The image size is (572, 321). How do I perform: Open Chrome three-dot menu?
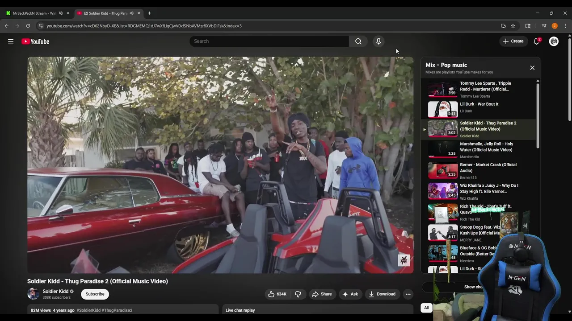tap(565, 26)
